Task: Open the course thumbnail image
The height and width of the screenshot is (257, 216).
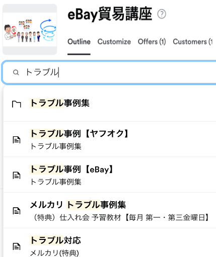Action: pos(30,29)
